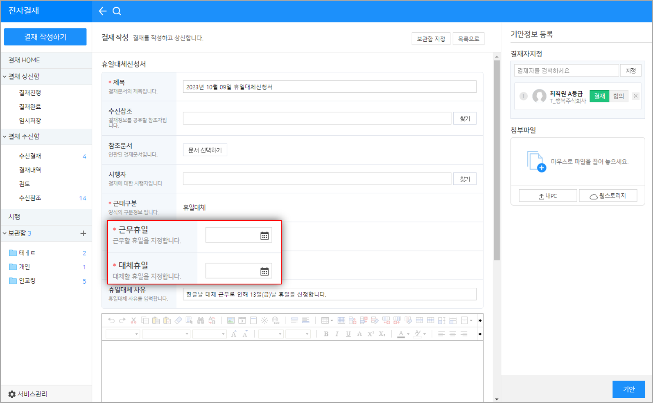Collapse the 결재 상신함 section
653x403 pixels.
coord(5,76)
